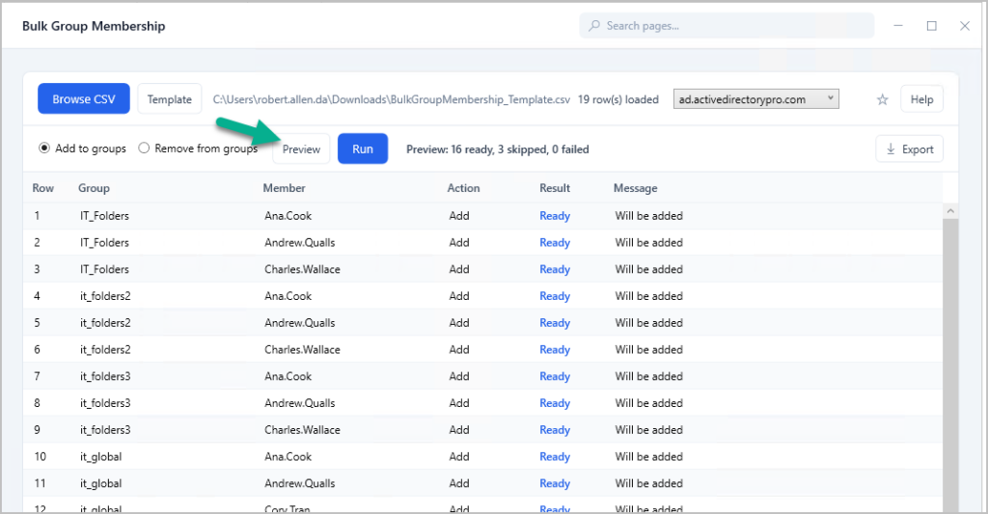
Task: Click the Preview summary status text
Action: pos(498,149)
